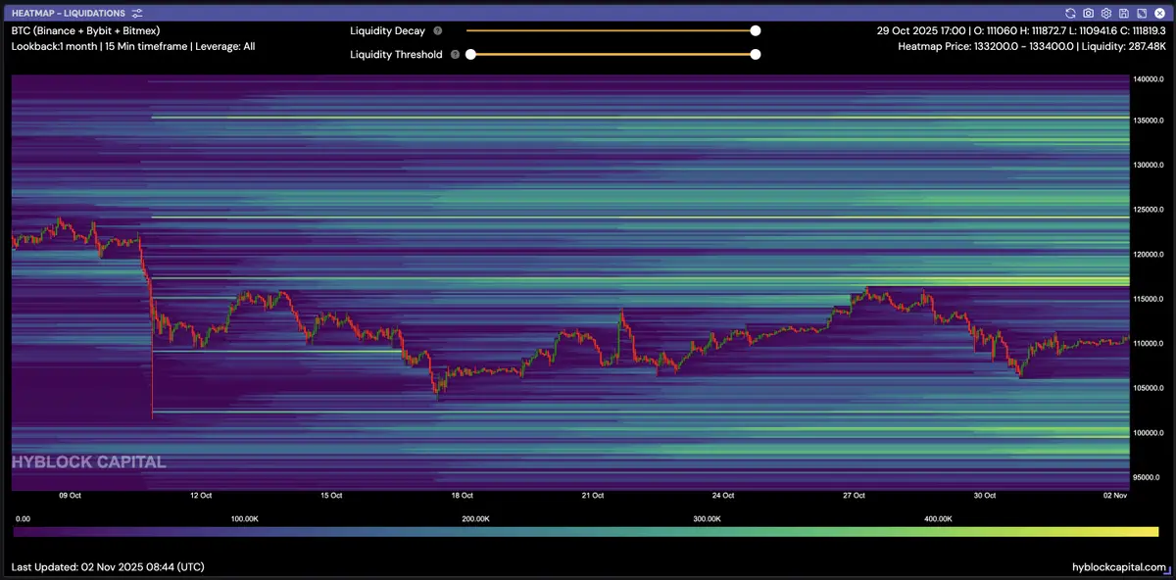The width and height of the screenshot is (1176, 580).
Task: Click the 100000.0 price axis label
Action: (1149, 432)
